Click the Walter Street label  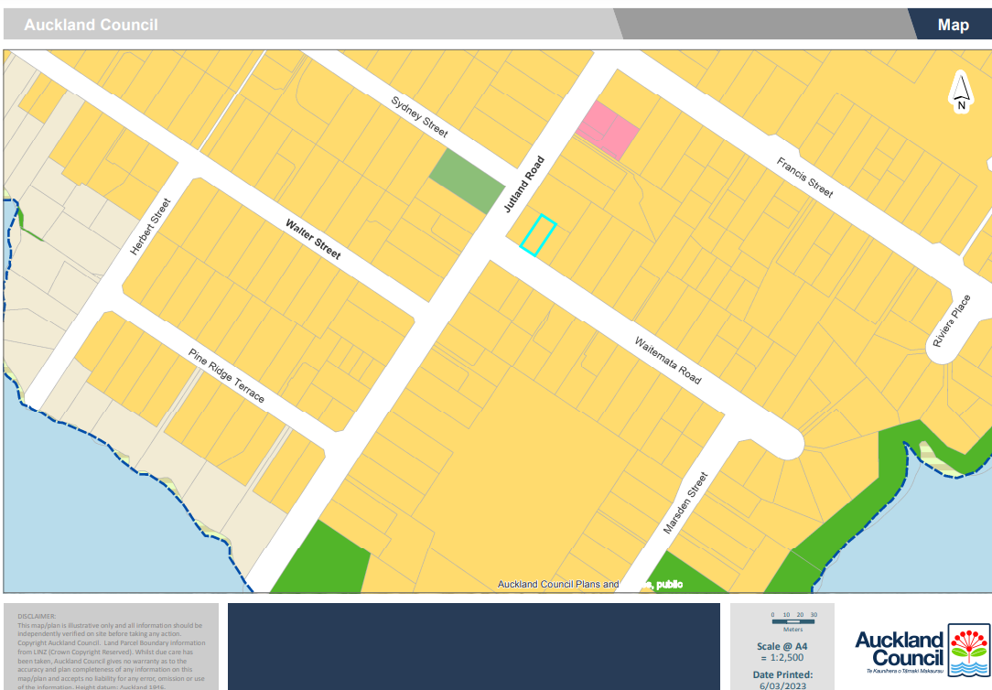313,239
